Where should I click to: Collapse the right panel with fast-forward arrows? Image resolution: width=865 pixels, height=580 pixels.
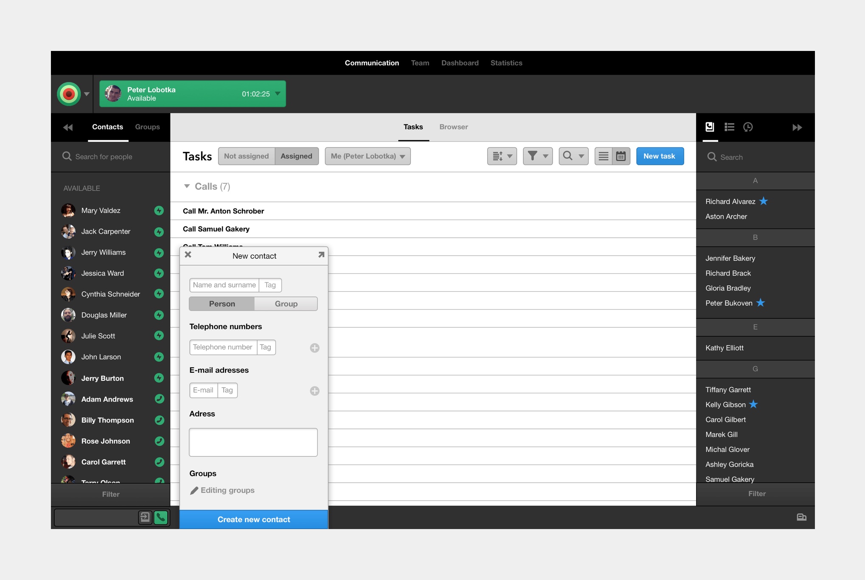(x=797, y=127)
